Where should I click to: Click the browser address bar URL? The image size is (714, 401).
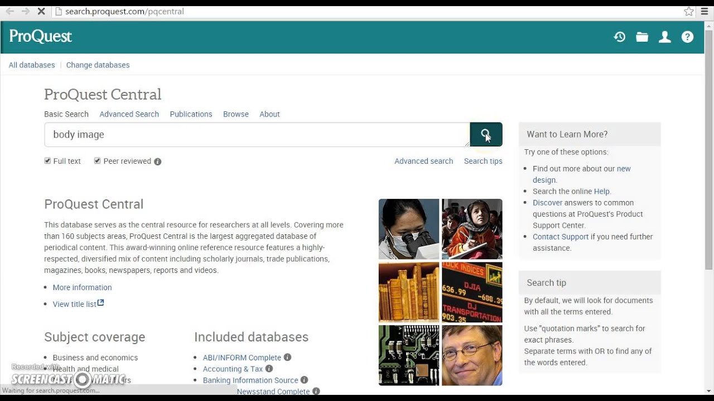[x=124, y=11]
